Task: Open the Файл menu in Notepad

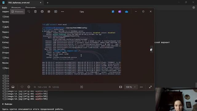Action: tap(5, 8)
